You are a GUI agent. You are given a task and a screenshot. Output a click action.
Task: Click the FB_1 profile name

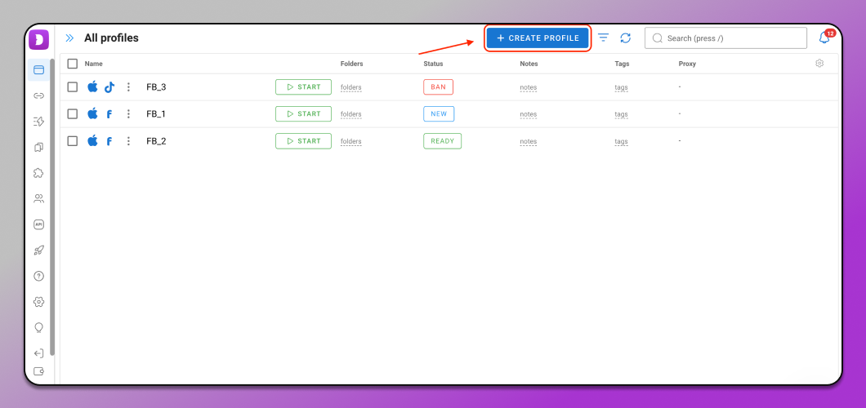click(x=156, y=114)
